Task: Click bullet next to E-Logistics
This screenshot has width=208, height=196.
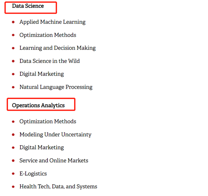Action: [x=13, y=174]
